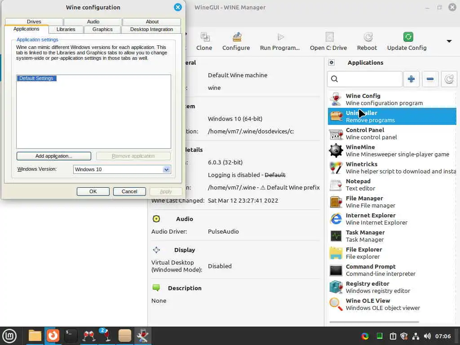The image size is (460, 345).
Task: Switch to the About tab
Action: pyautogui.click(x=152, y=22)
